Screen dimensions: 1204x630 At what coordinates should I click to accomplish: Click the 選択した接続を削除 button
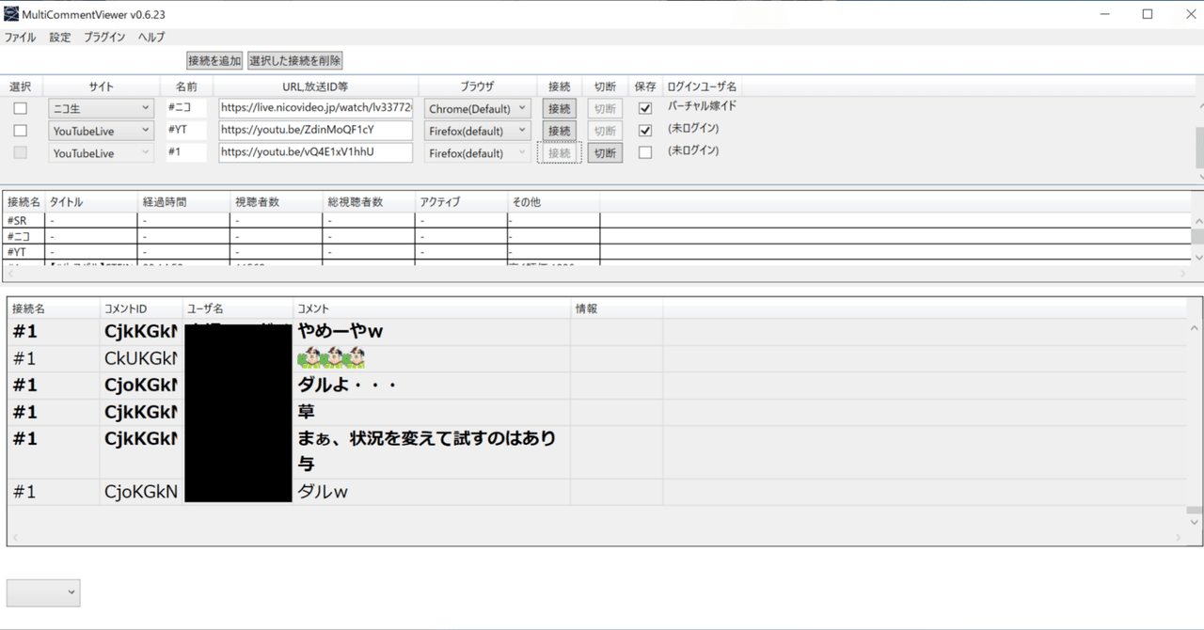pyautogui.click(x=294, y=59)
